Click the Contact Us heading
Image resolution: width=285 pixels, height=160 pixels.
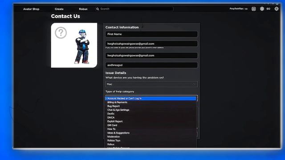click(65, 16)
